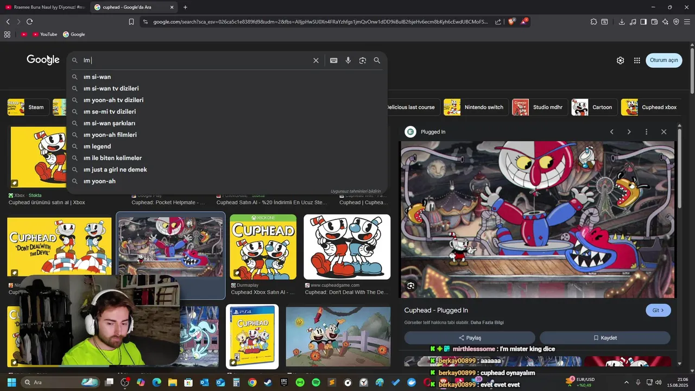Open File Explorer from the taskbar

pyautogui.click(x=173, y=382)
